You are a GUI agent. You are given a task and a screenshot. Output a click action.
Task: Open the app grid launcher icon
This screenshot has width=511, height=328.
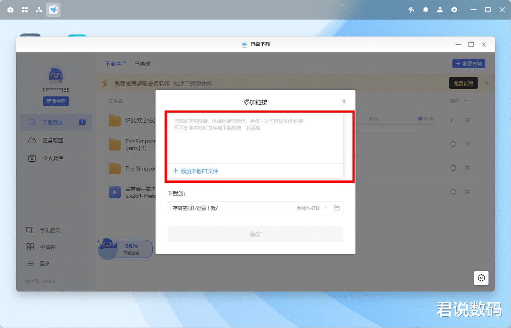pyautogui.click(x=25, y=10)
